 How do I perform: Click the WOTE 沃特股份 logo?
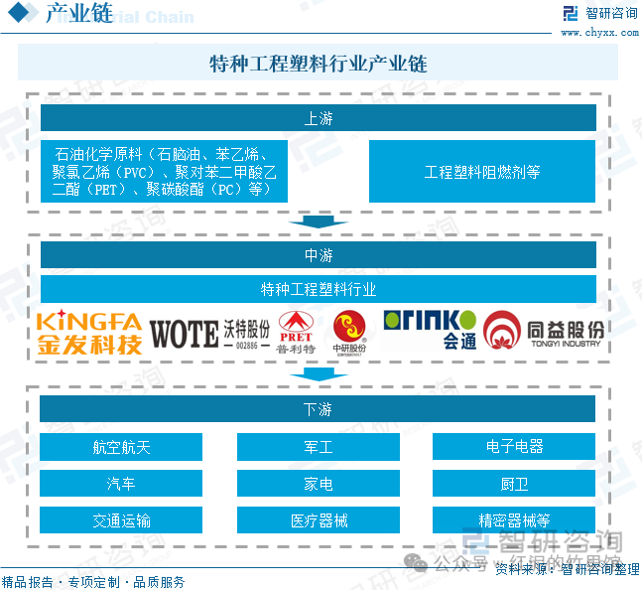pyautogui.click(x=209, y=334)
